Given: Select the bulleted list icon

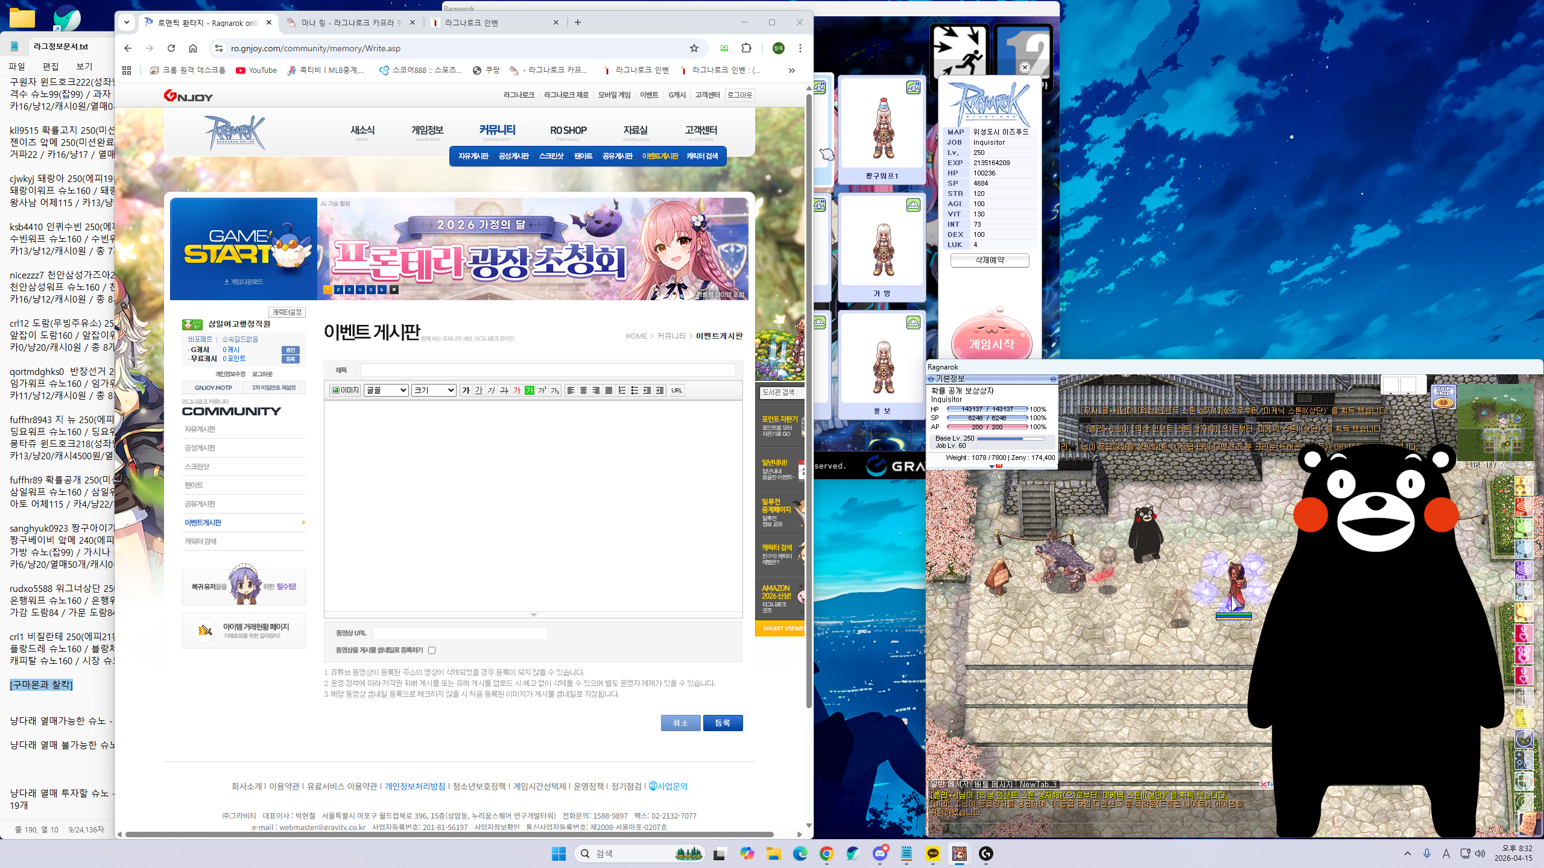Looking at the screenshot, I should 634,390.
